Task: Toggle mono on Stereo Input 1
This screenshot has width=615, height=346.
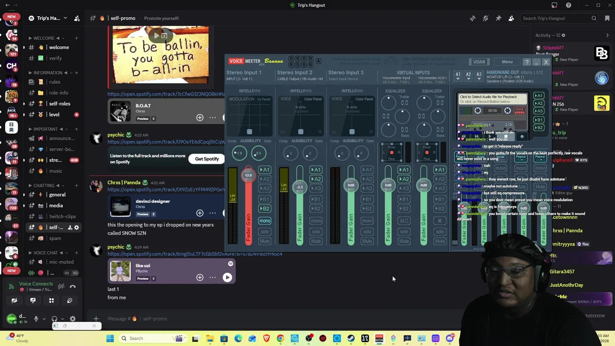Action: (x=265, y=221)
